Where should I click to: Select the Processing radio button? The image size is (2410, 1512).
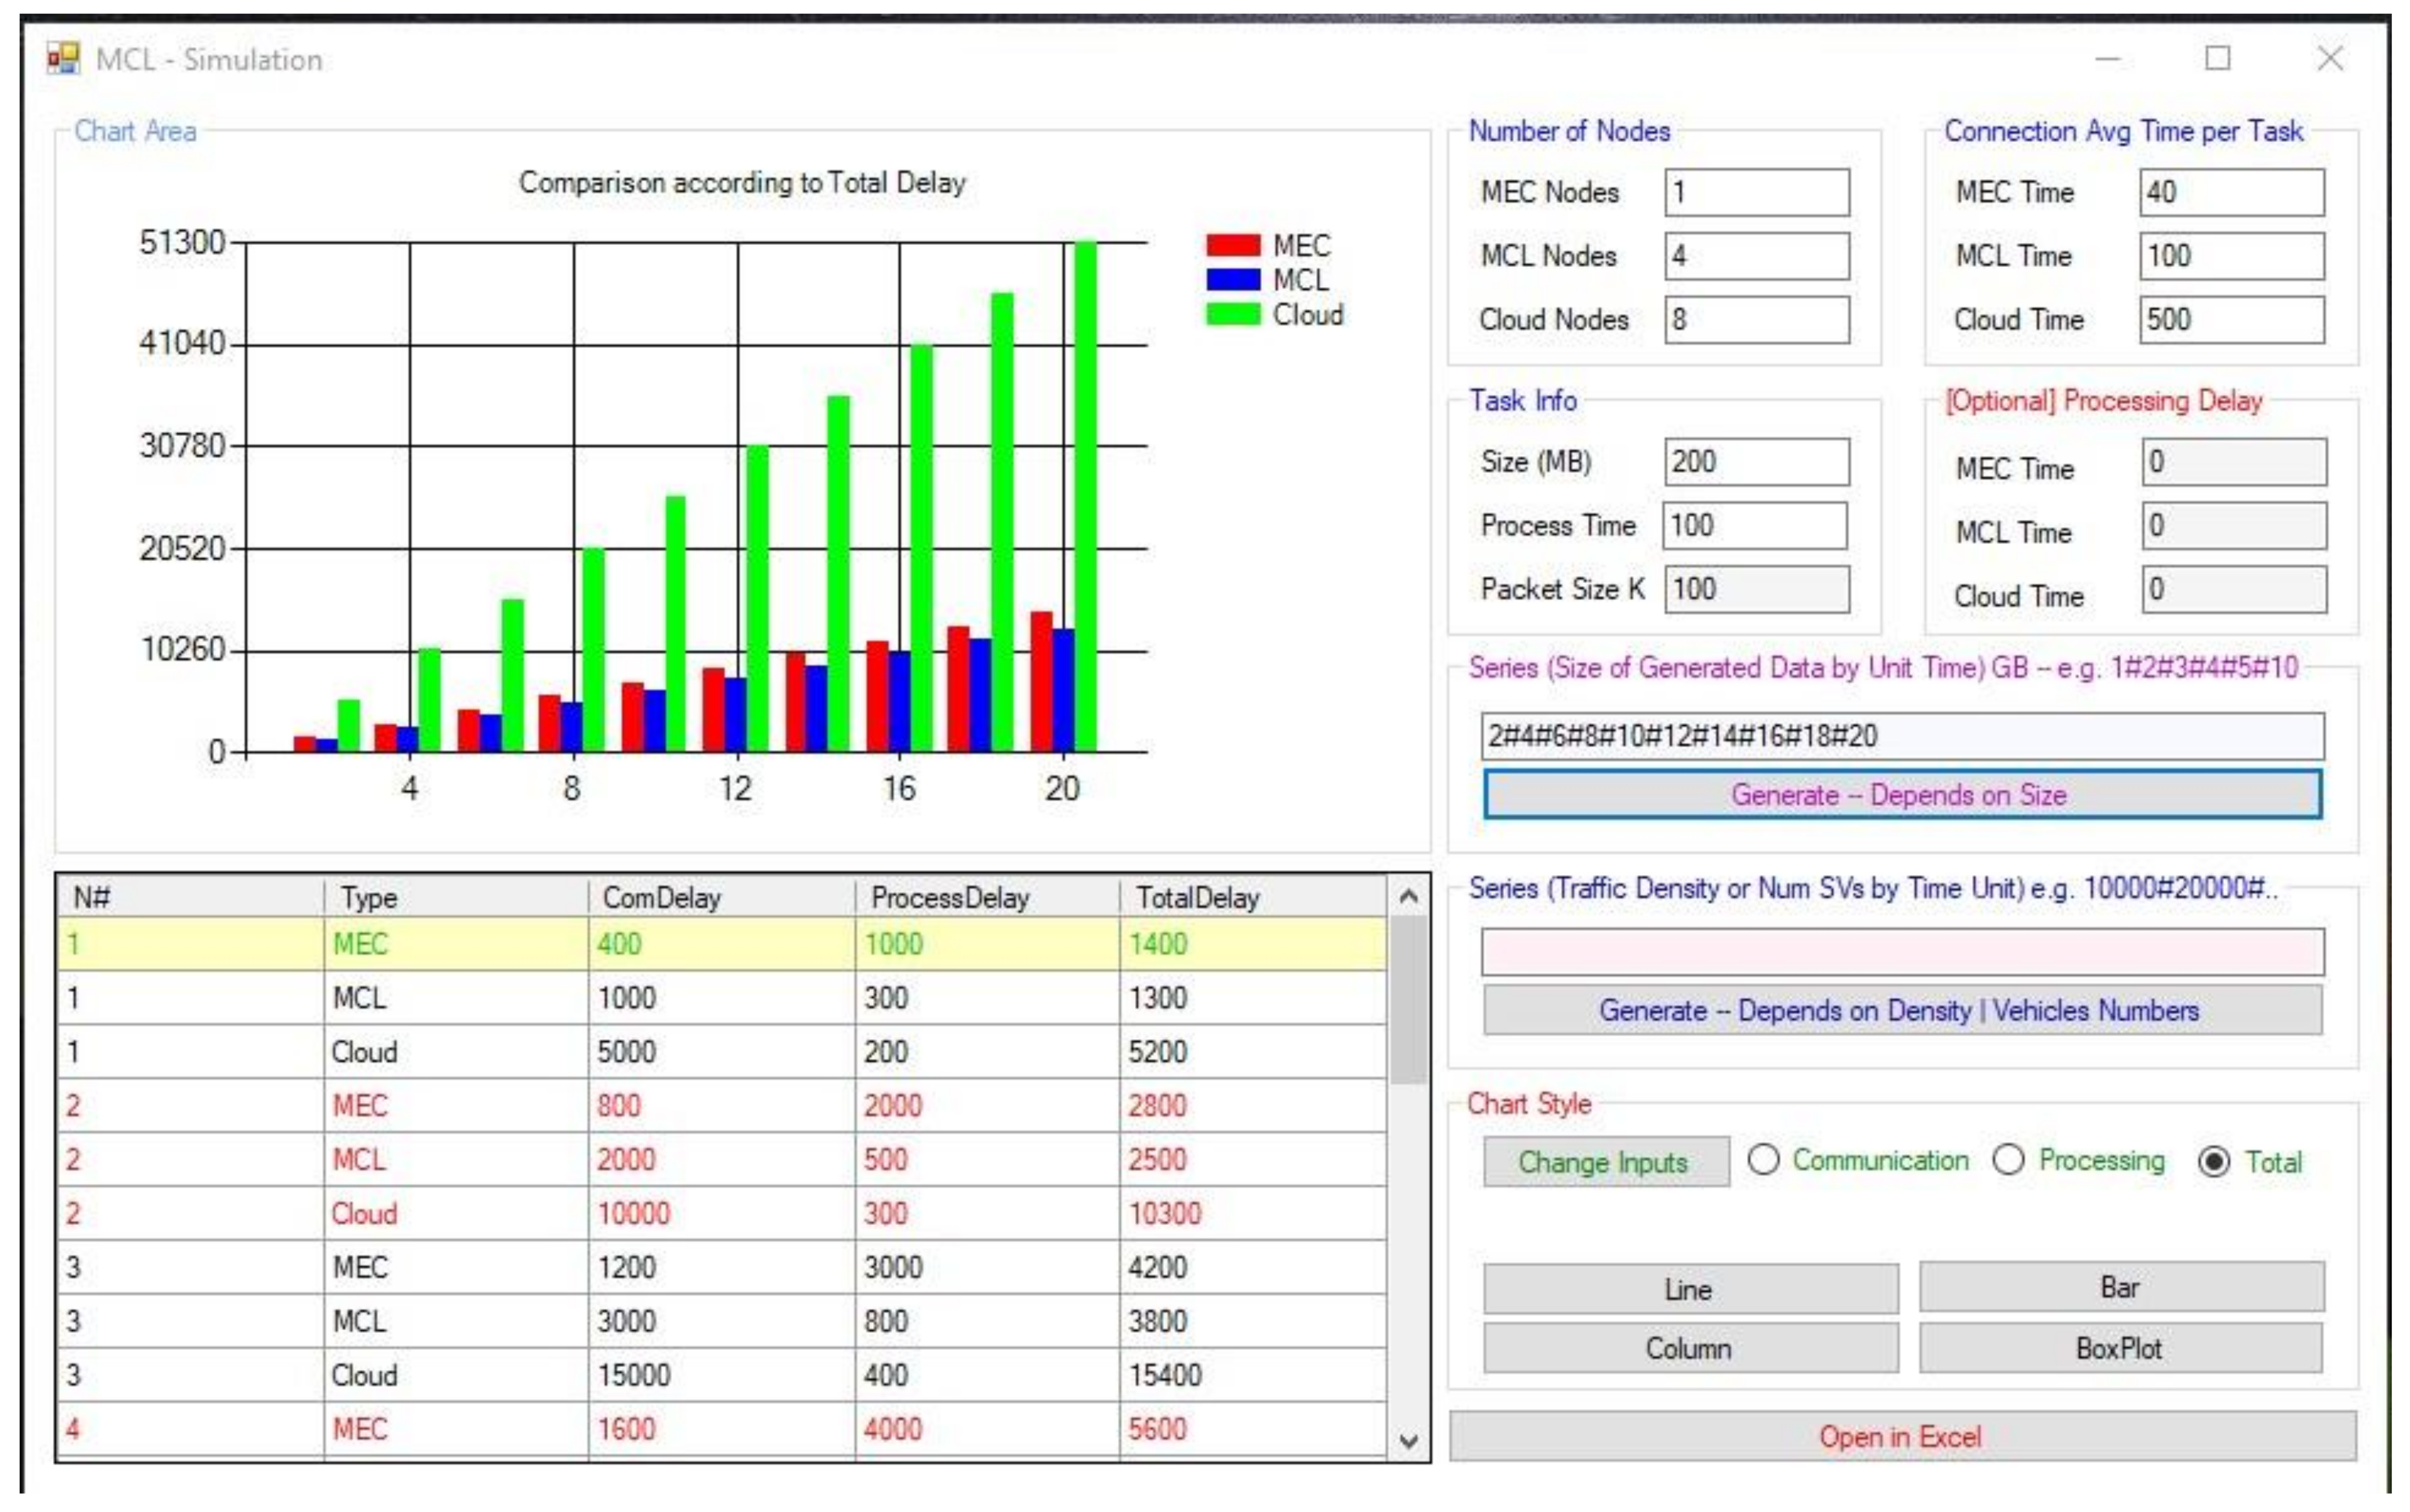coord(2007,1160)
